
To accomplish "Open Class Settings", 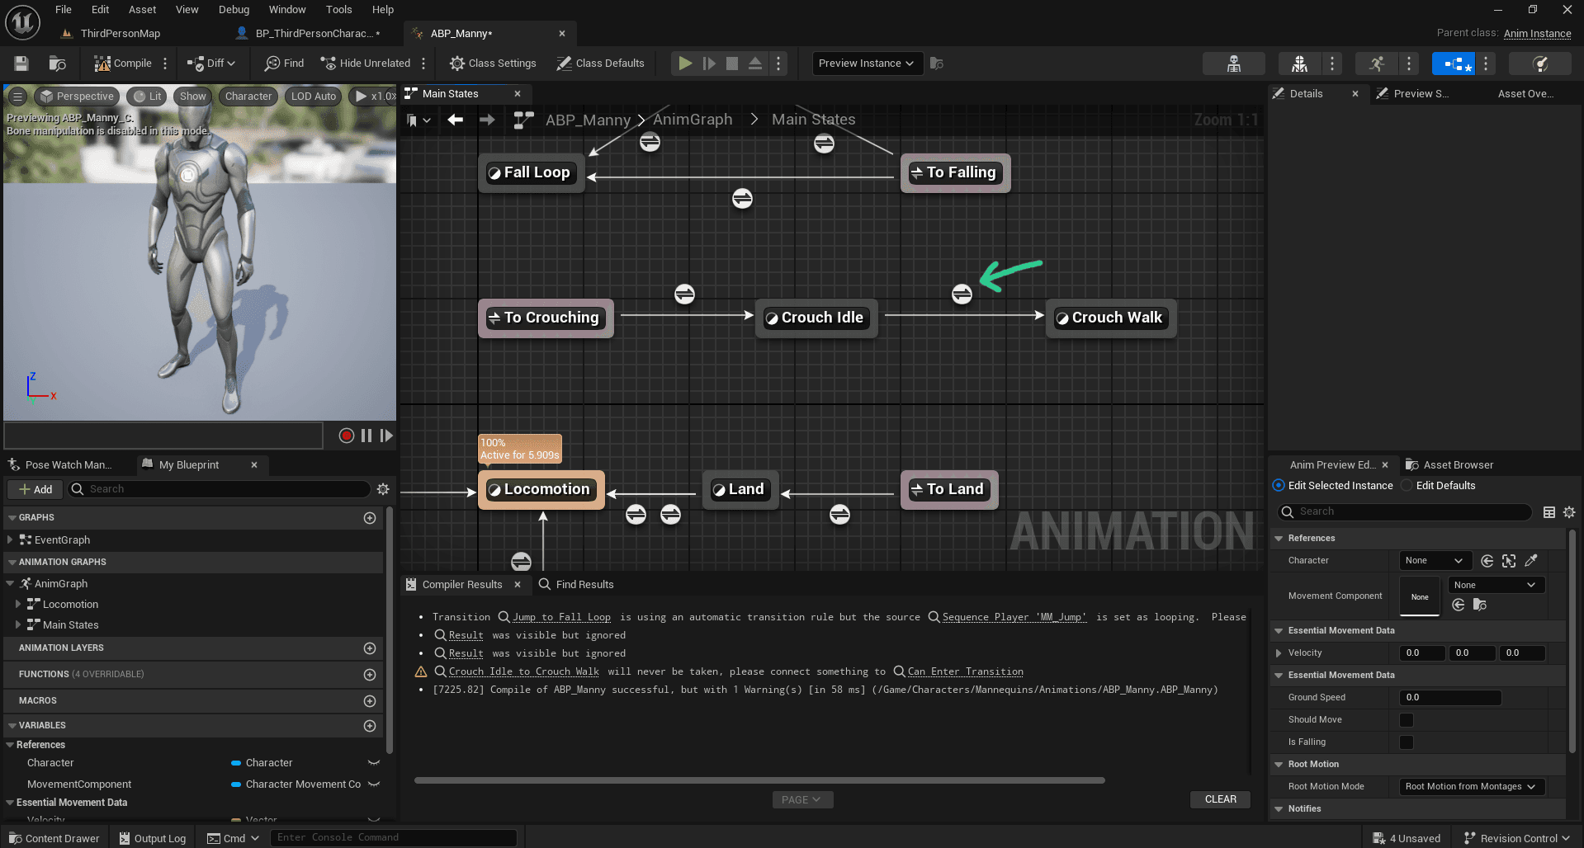I will pyautogui.click(x=493, y=64).
